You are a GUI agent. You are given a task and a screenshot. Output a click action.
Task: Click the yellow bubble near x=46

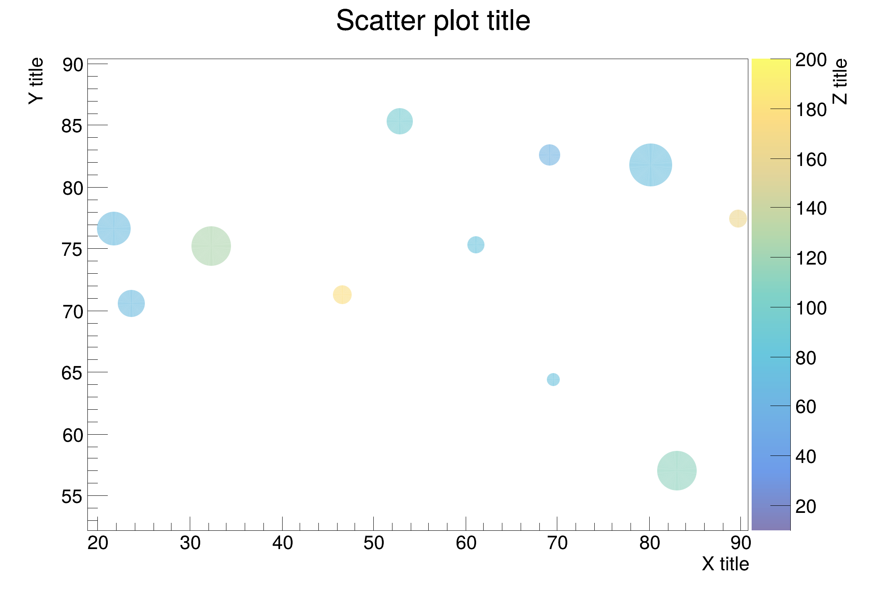[x=342, y=294]
